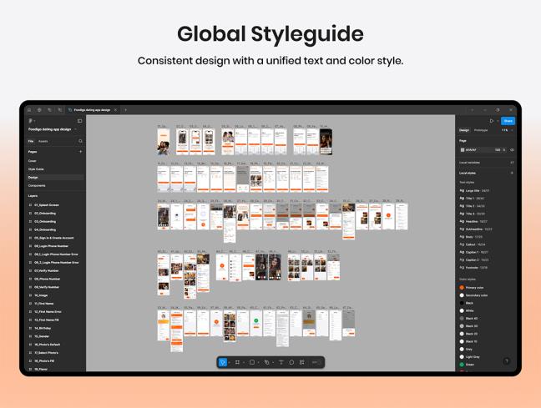This screenshot has width=541, height=408.
Task: Click the Primary color style swatch
Action: tap(462, 287)
